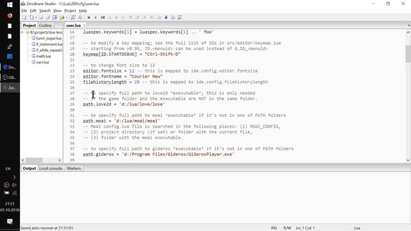Screen dimensions: 411x231
Task: Click the keymap[ID.STARTDEBUG] code line
Action: tap(132, 54)
